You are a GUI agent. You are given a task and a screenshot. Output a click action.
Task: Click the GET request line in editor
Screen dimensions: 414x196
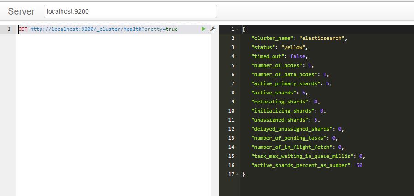pos(114,29)
